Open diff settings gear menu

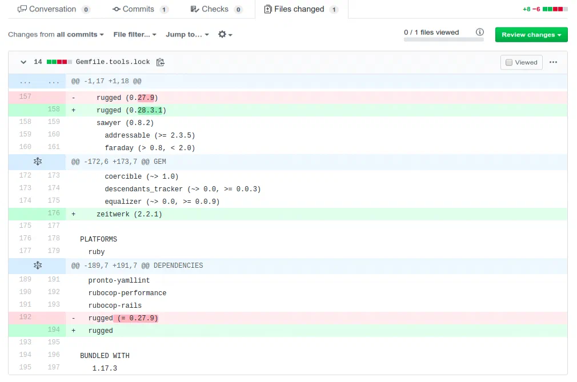point(225,35)
